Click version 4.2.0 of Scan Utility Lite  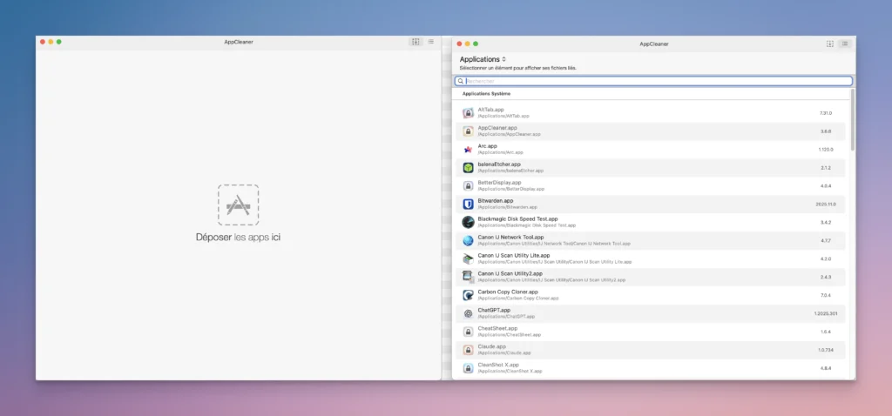[x=826, y=258]
